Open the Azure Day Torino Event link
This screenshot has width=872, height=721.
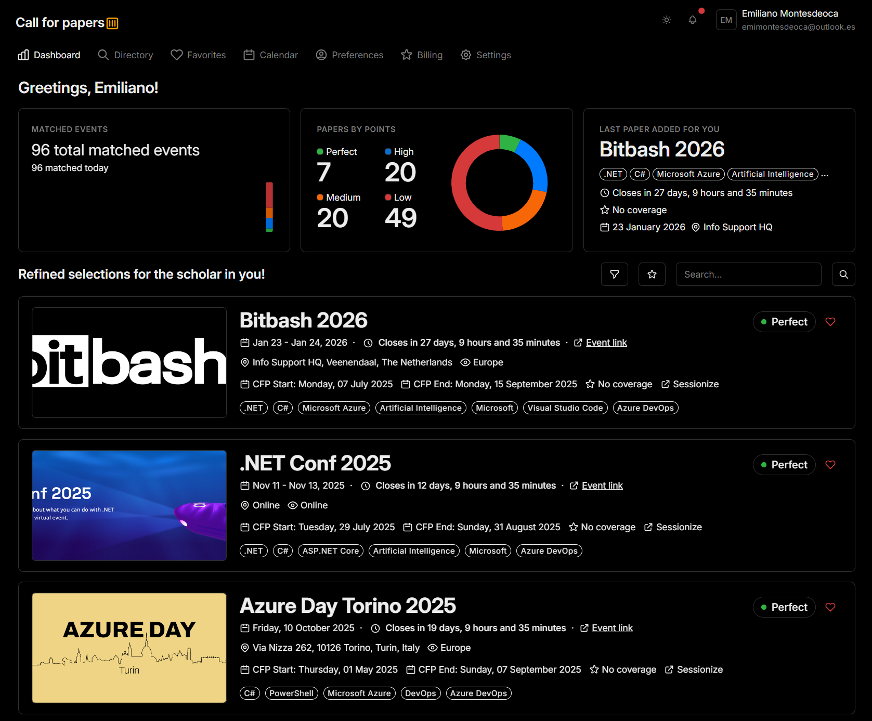tap(612, 628)
